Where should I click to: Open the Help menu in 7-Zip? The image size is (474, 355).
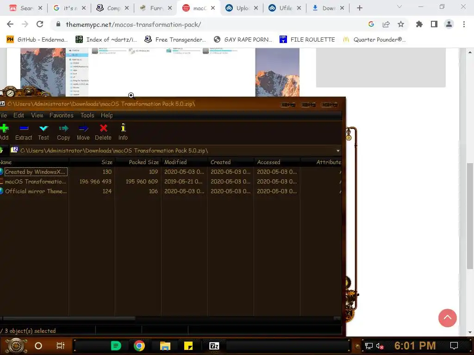107,115
